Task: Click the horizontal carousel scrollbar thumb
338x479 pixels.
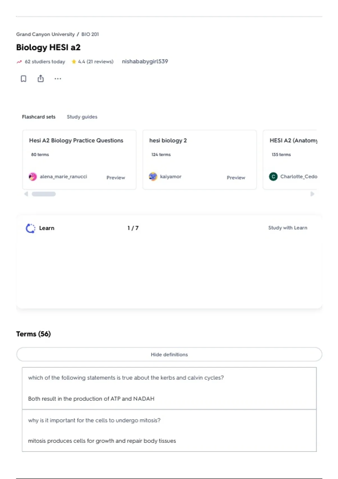Action: click(44, 194)
